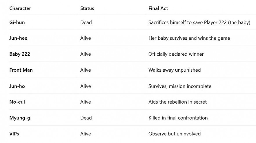Select the Alive status for Front Man
The height and width of the screenshot is (143, 256).
86,70
